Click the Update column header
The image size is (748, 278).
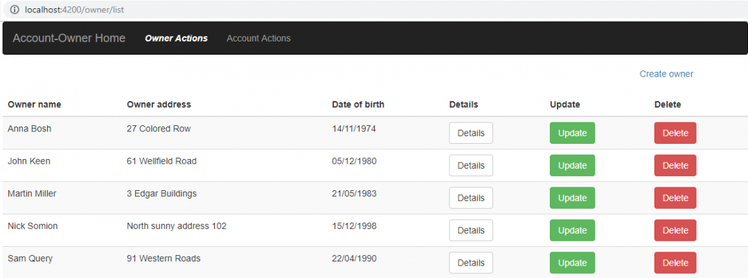coord(565,104)
